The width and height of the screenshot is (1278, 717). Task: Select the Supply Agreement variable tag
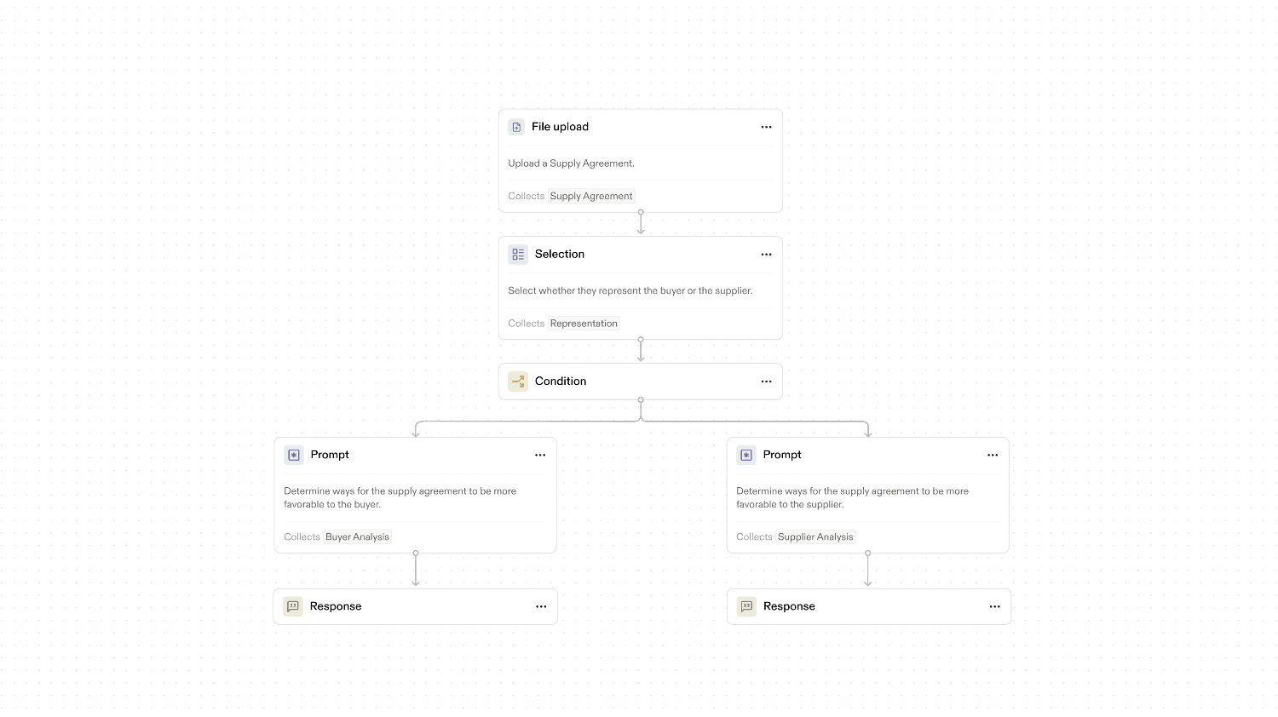[591, 196]
